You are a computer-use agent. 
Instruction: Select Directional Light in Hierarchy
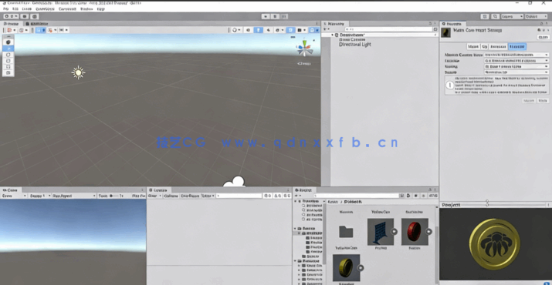point(355,45)
